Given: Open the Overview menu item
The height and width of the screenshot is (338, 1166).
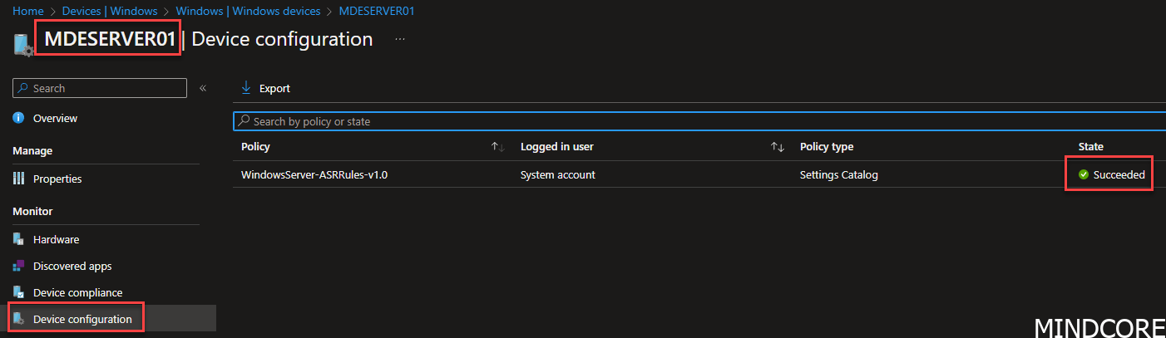Looking at the screenshot, I should [x=55, y=118].
